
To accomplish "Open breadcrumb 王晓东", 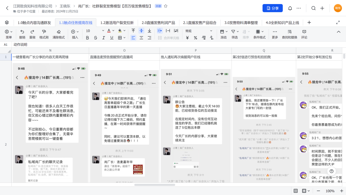I will point(65,6).
